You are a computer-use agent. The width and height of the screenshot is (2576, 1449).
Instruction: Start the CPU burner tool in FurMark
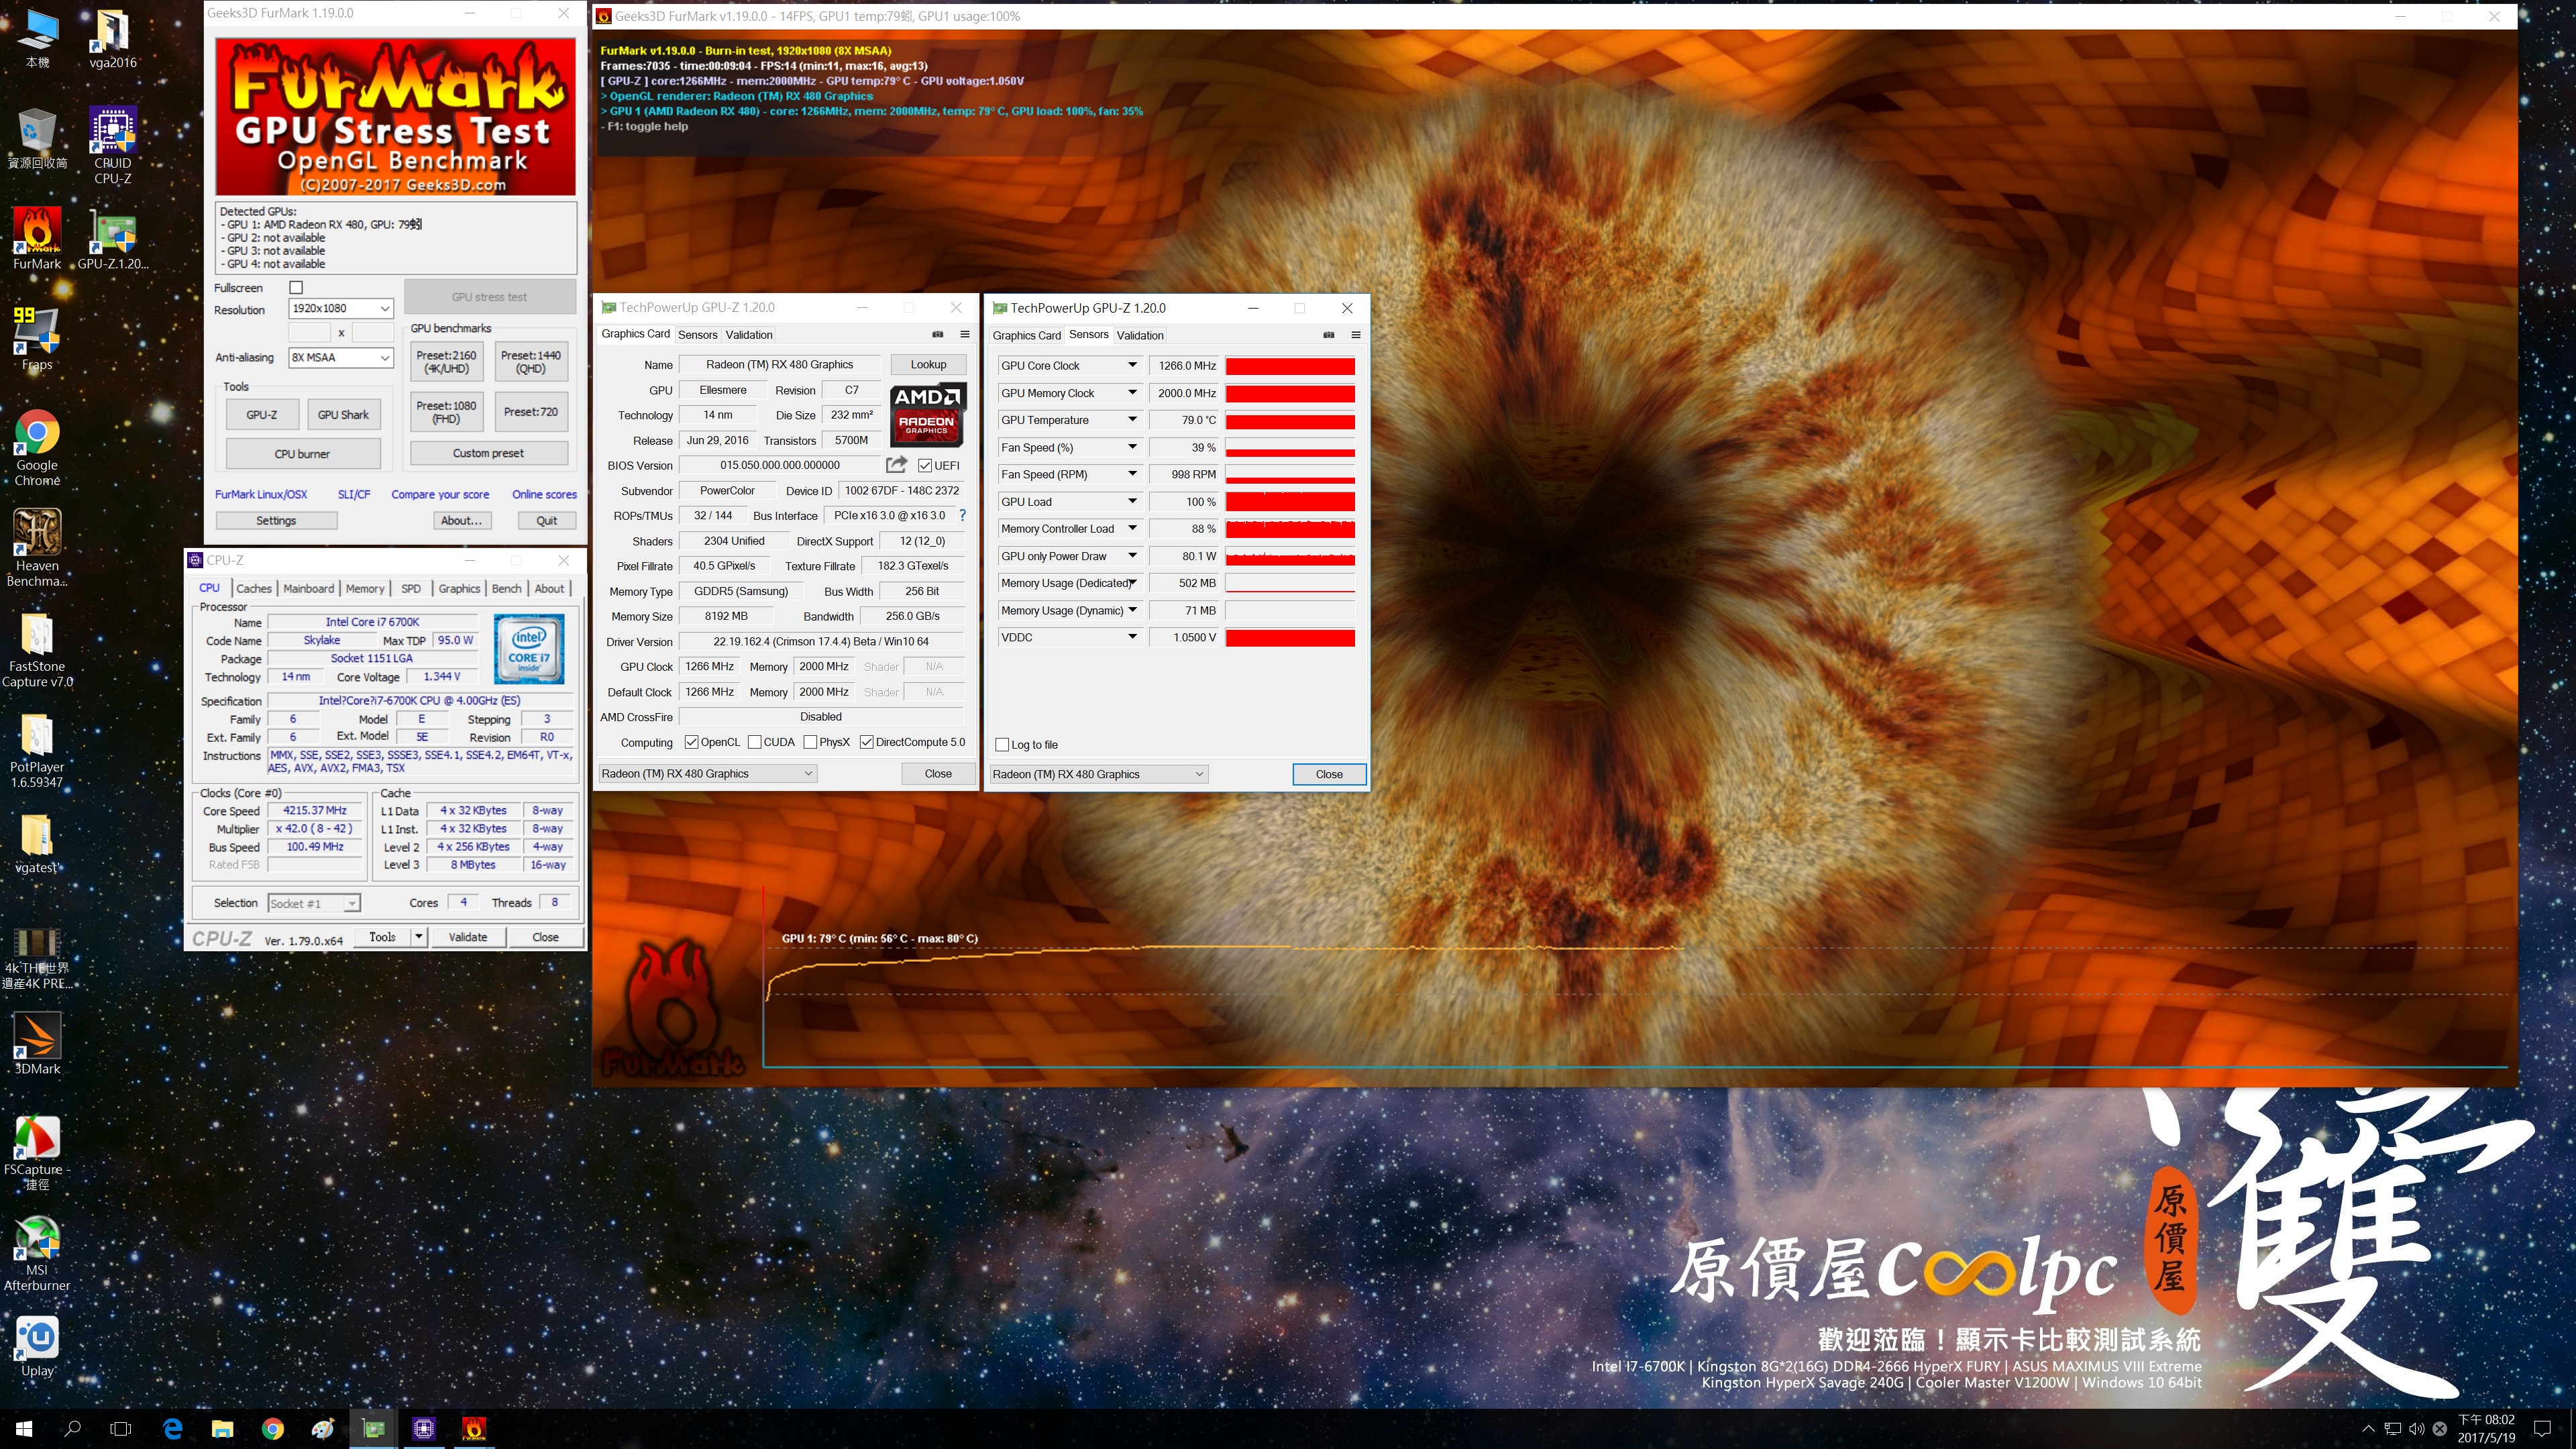tap(302, 453)
